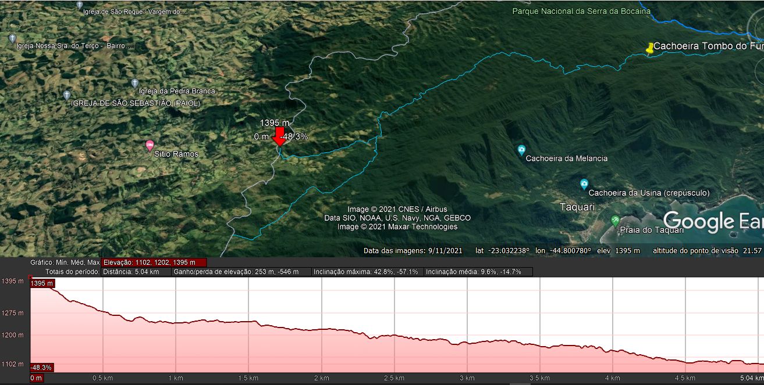Click the Igreja da Pedra Branca church icon
The width and height of the screenshot is (764, 385).
coord(135,83)
